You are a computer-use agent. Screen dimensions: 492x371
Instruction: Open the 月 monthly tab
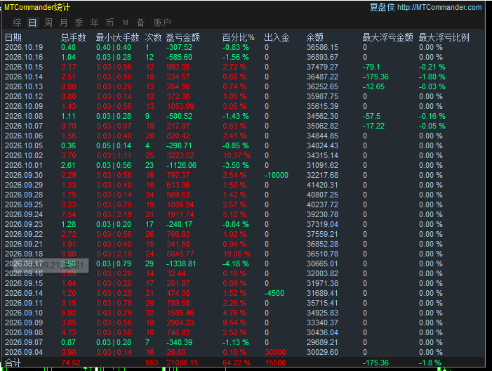coord(63,22)
